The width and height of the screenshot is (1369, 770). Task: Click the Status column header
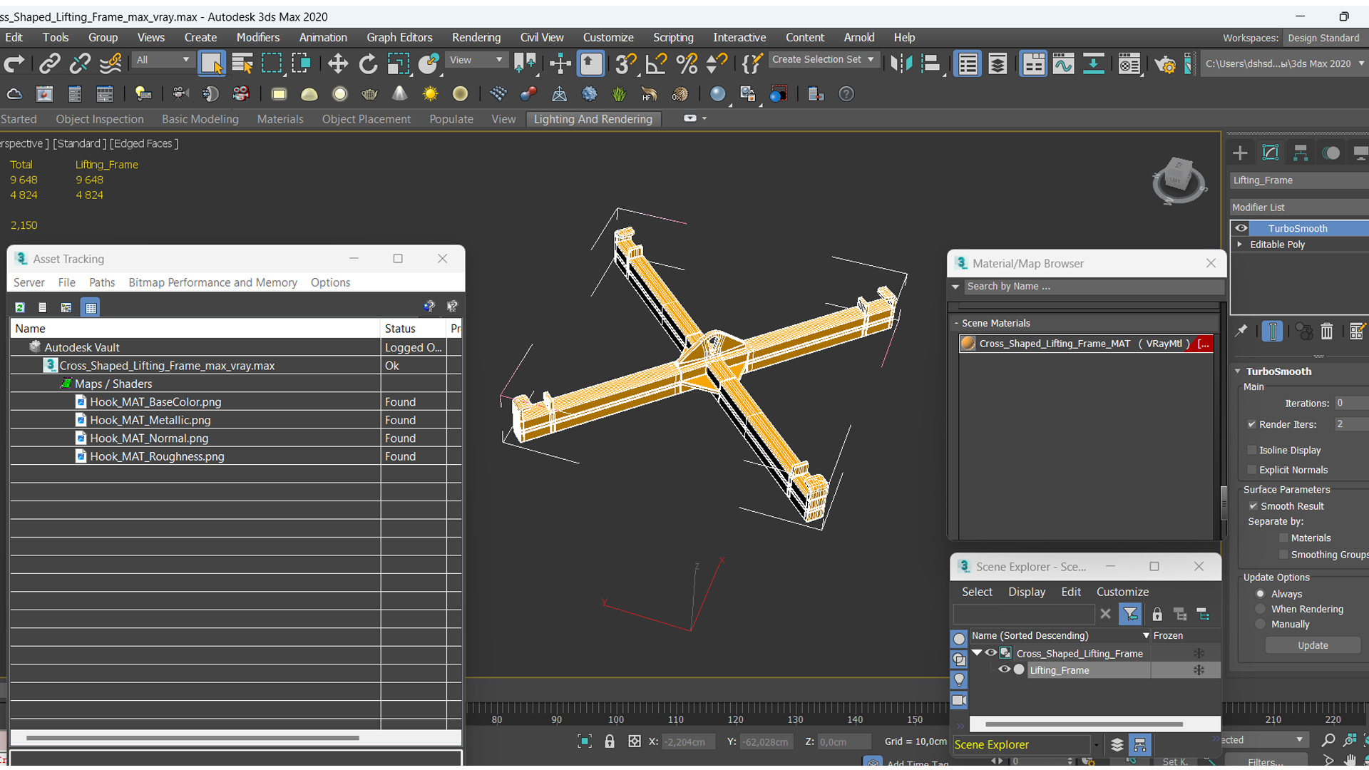pos(414,329)
